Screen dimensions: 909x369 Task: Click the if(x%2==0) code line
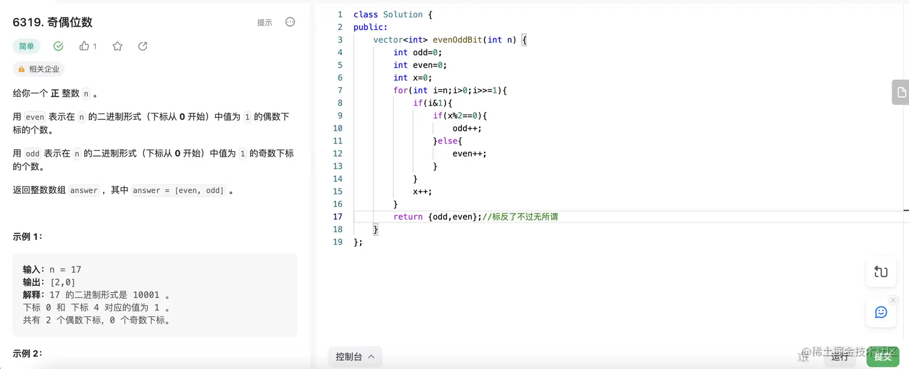pos(460,116)
